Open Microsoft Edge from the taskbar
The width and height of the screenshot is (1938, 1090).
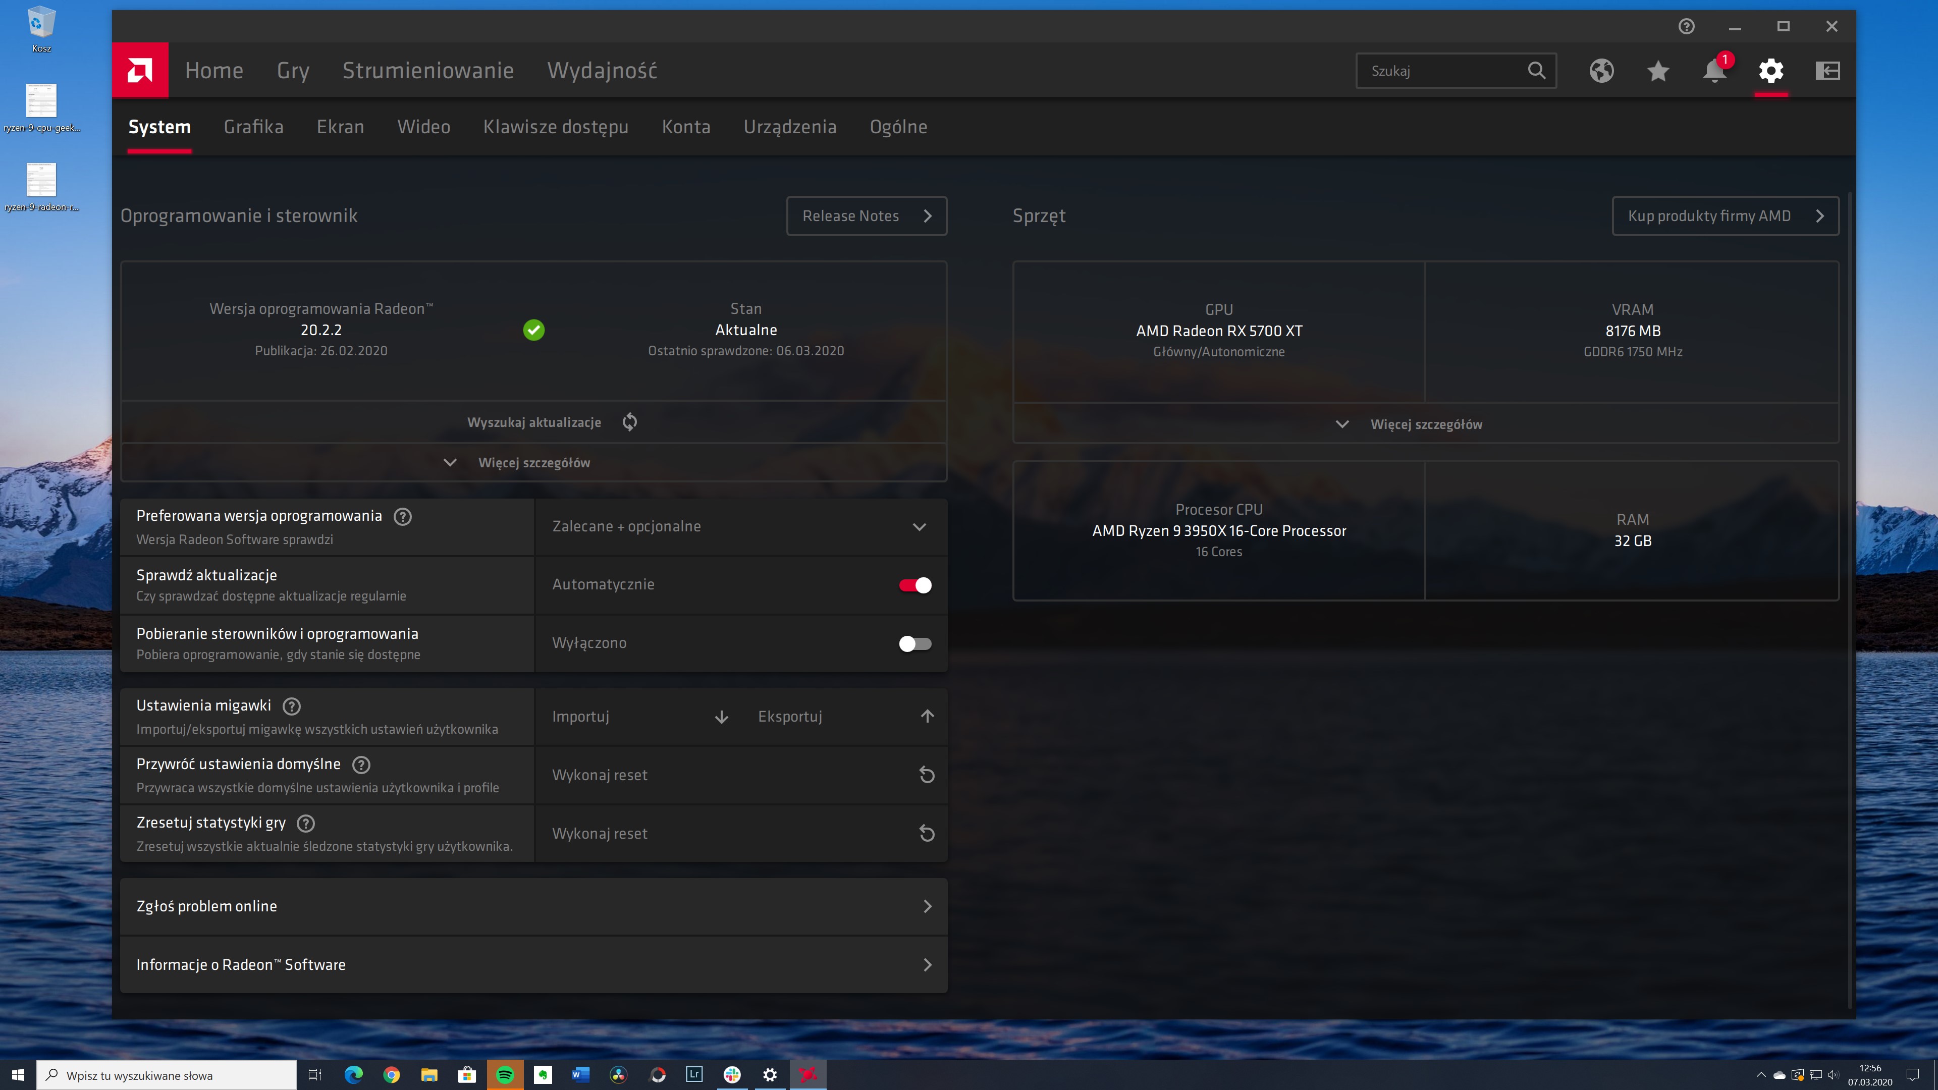click(354, 1075)
